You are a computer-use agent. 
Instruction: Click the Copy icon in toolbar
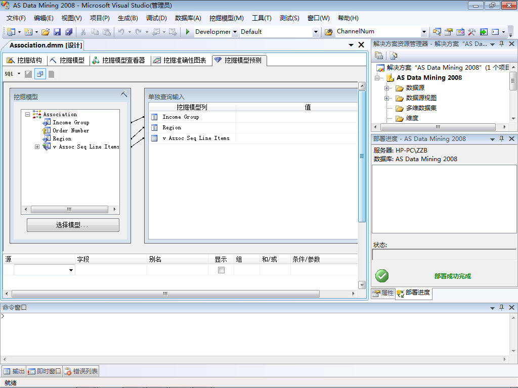(x=95, y=32)
